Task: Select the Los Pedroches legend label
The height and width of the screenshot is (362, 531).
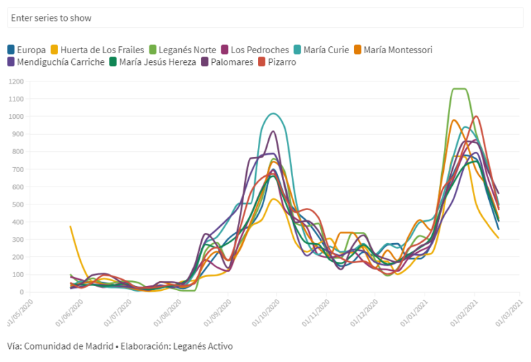Action: 260,50
